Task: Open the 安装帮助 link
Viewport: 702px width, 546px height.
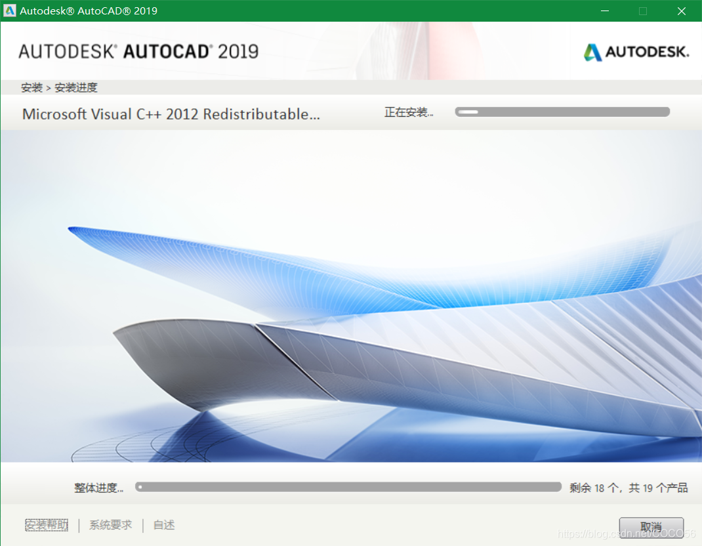Action: pos(46,525)
